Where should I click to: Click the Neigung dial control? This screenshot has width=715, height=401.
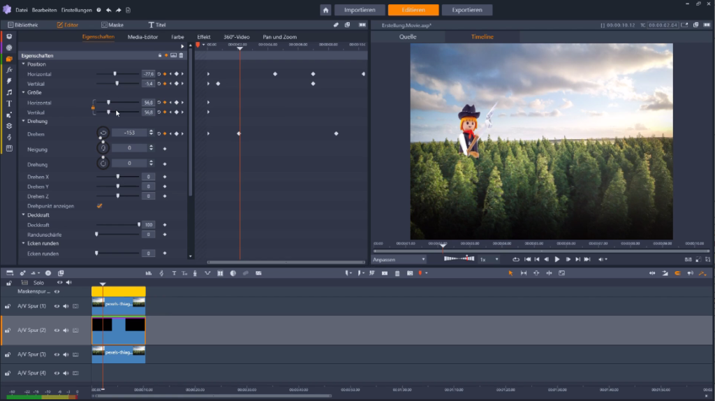click(x=103, y=148)
